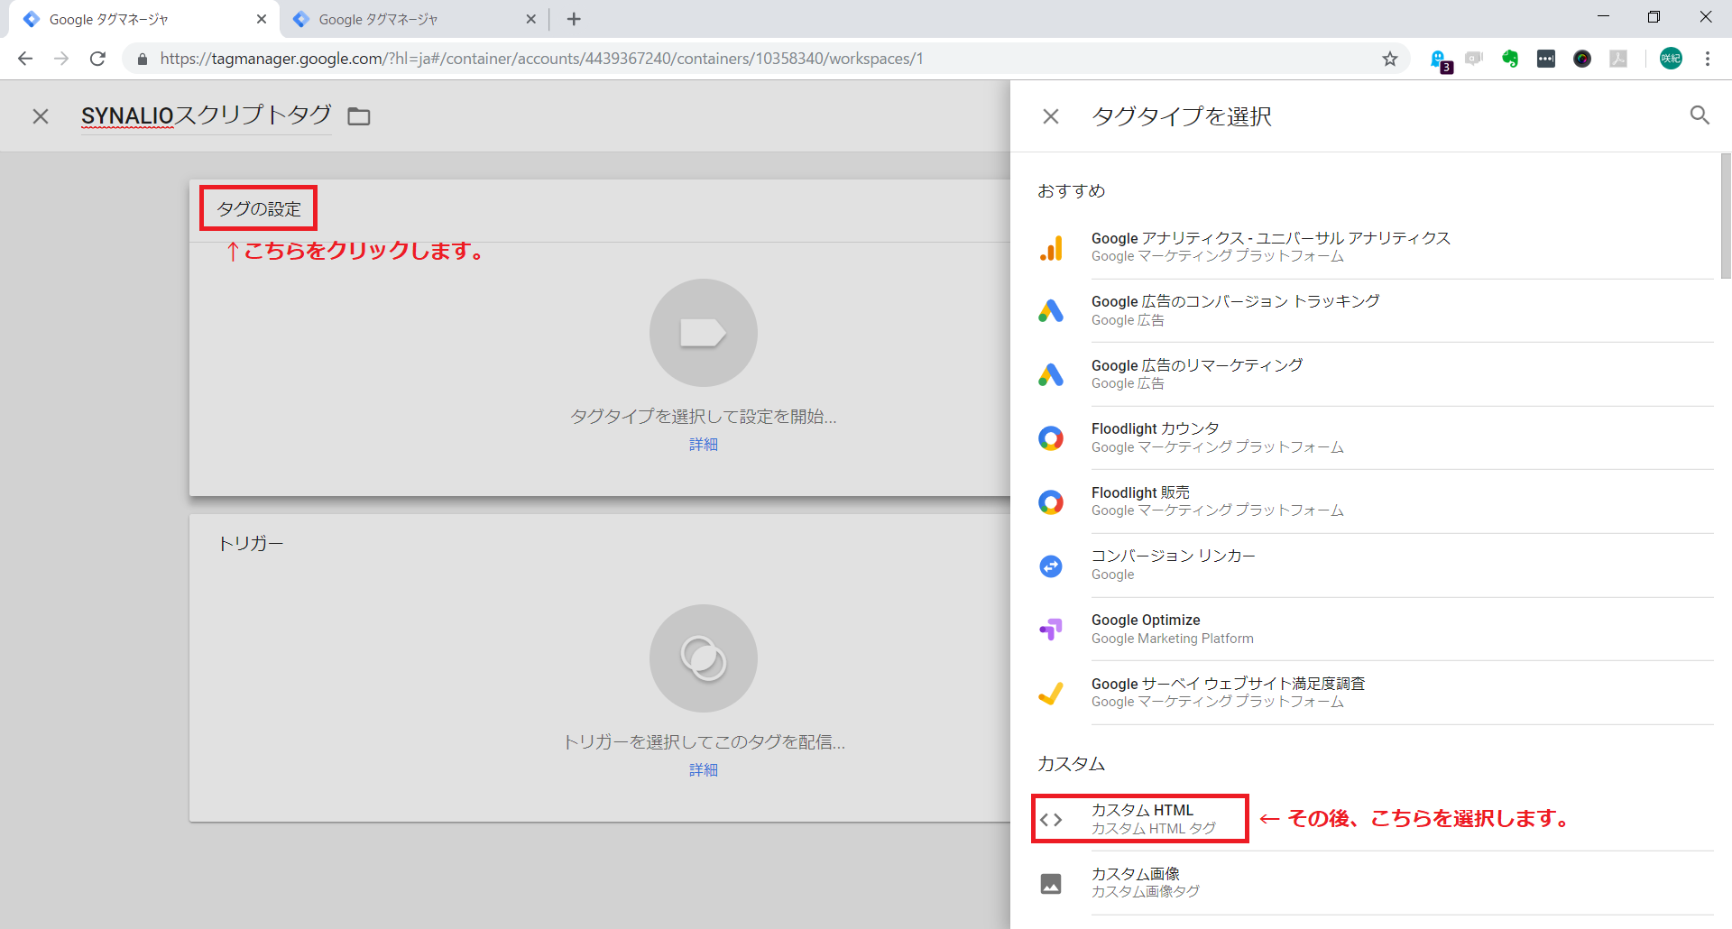Click the custom HTML code brackets icon
The height and width of the screenshot is (929, 1732).
coord(1051,820)
